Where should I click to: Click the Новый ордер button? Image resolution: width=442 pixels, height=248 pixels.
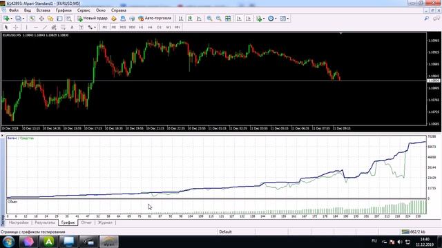tap(93, 19)
